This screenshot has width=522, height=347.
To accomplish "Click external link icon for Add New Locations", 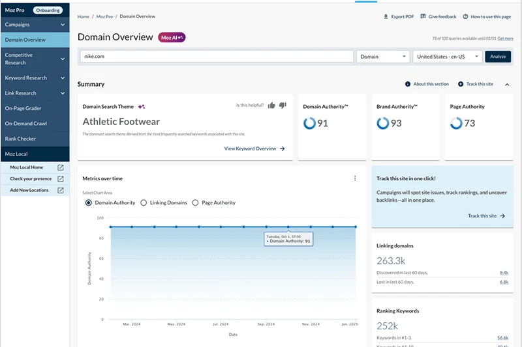I will pos(61,190).
